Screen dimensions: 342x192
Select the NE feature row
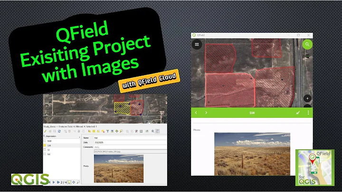62,154
